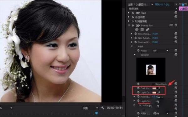Collapse the Sampler section

(x=134, y=55)
